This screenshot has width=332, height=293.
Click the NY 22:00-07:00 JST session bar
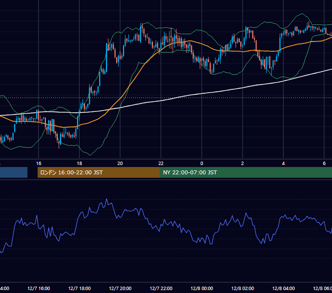pos(246,172)
